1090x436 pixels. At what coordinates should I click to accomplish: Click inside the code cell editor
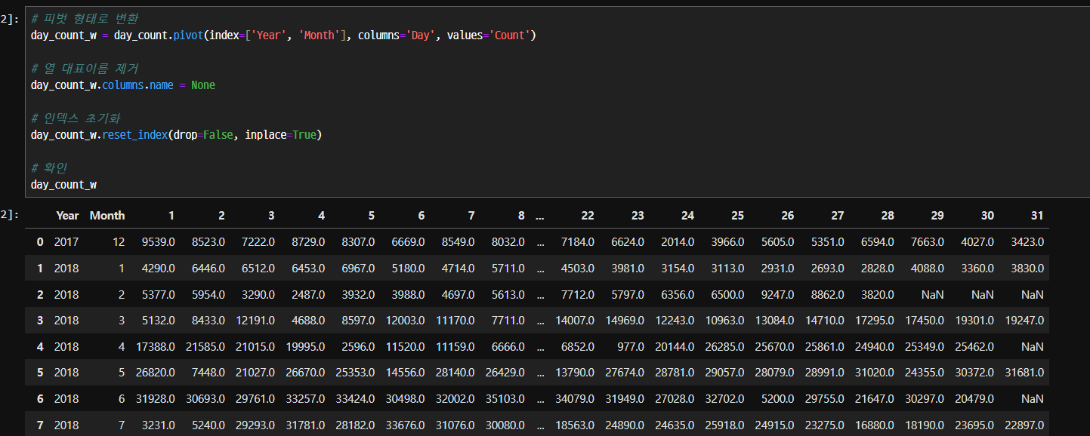pyautogui.click(x=557, y=101)
